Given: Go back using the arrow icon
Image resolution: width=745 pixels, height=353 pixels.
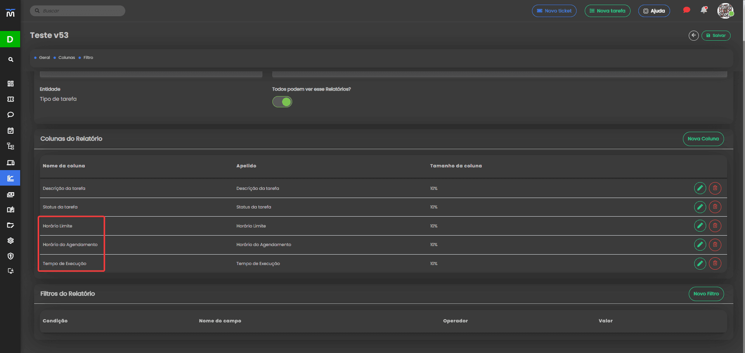Looking at the screenshot, I should point(693,36).
